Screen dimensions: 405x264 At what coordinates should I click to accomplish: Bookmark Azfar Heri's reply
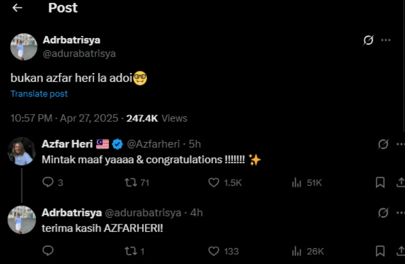click(380, 183)
